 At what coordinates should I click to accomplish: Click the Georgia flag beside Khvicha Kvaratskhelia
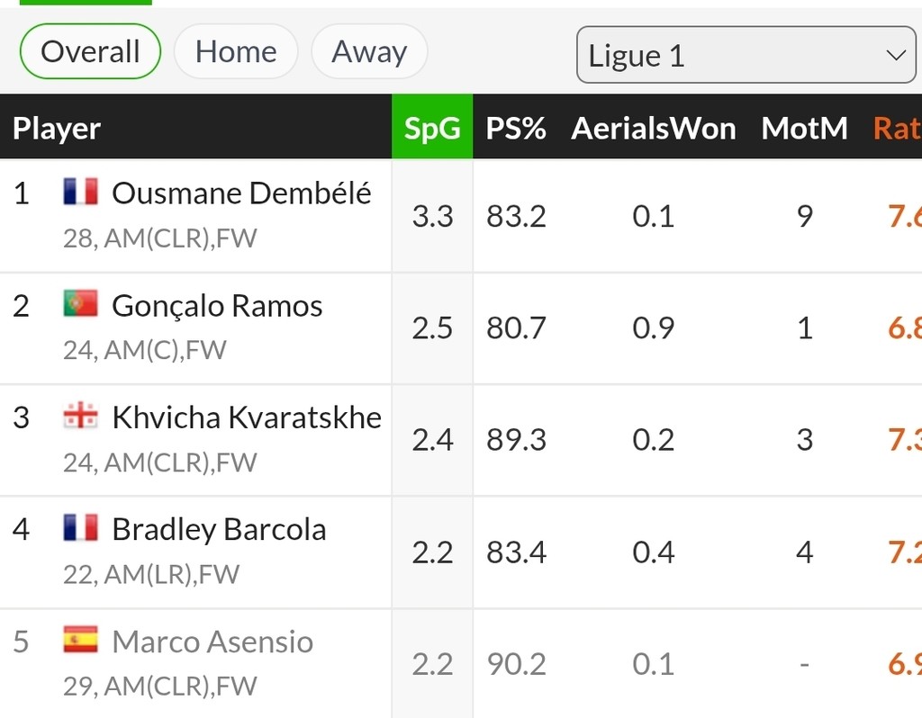pyautogui.click(x=80, y=416)
